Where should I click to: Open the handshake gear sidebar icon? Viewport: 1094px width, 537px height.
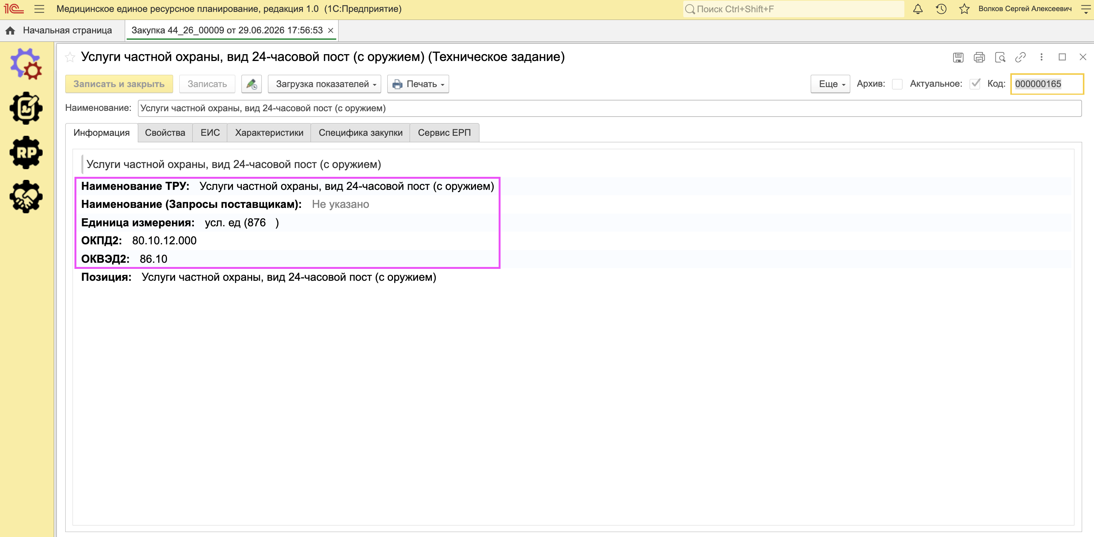pyautogui.click(x=26, y=196)
